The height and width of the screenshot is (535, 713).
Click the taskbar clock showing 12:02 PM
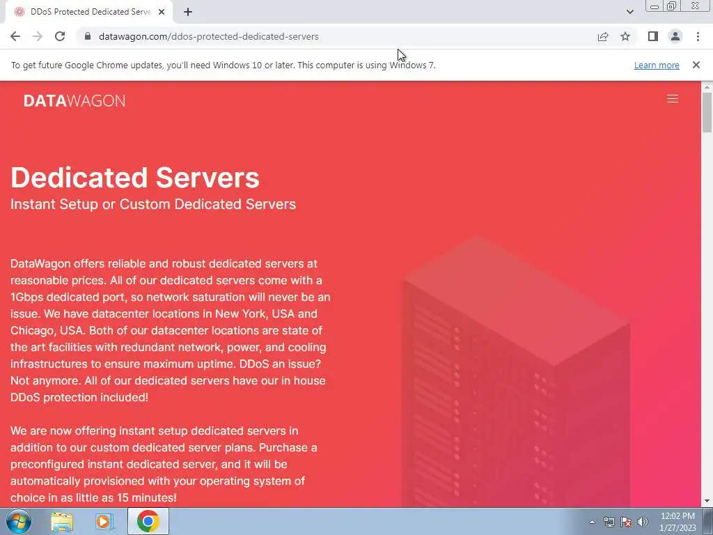pyautogui.click(x=677, y=522)
